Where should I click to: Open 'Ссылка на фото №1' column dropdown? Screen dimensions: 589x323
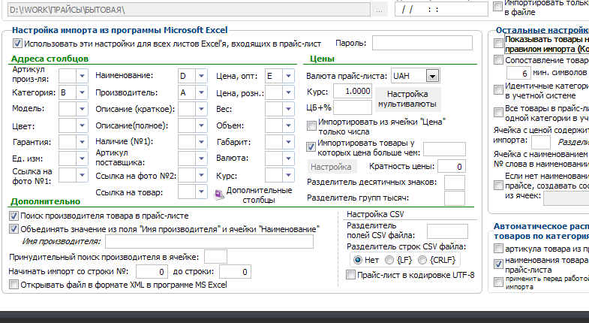coord(82,175)
